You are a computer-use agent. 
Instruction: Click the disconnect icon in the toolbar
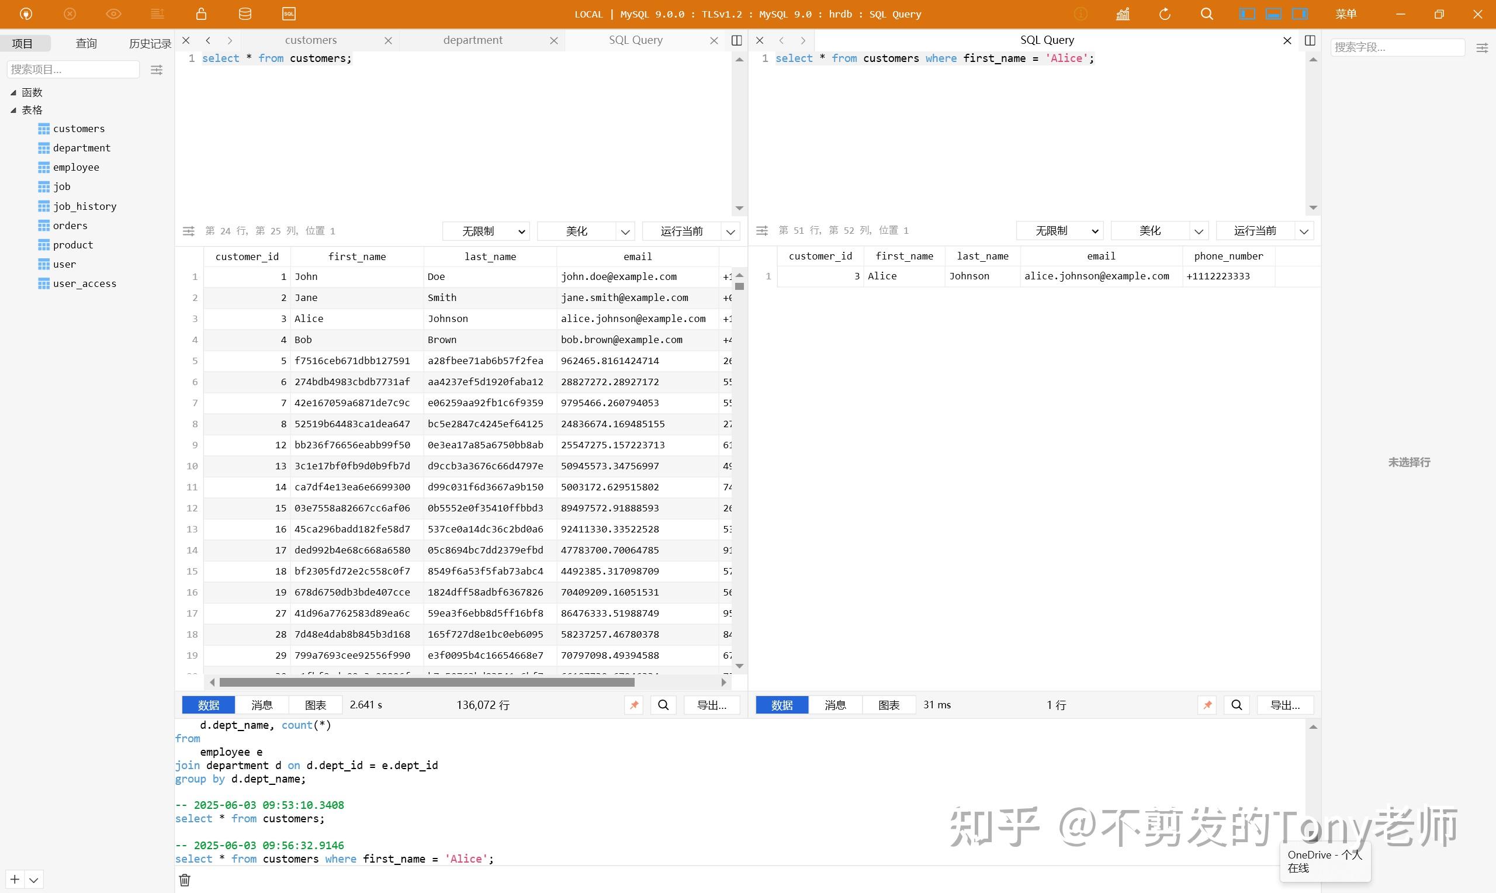pos(70,13)
